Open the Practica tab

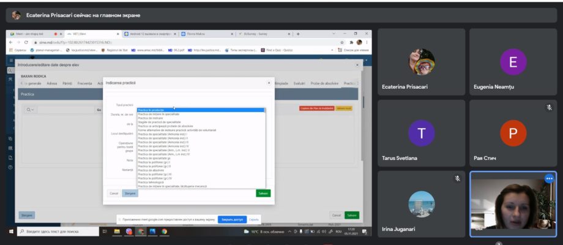pos(349,83)
